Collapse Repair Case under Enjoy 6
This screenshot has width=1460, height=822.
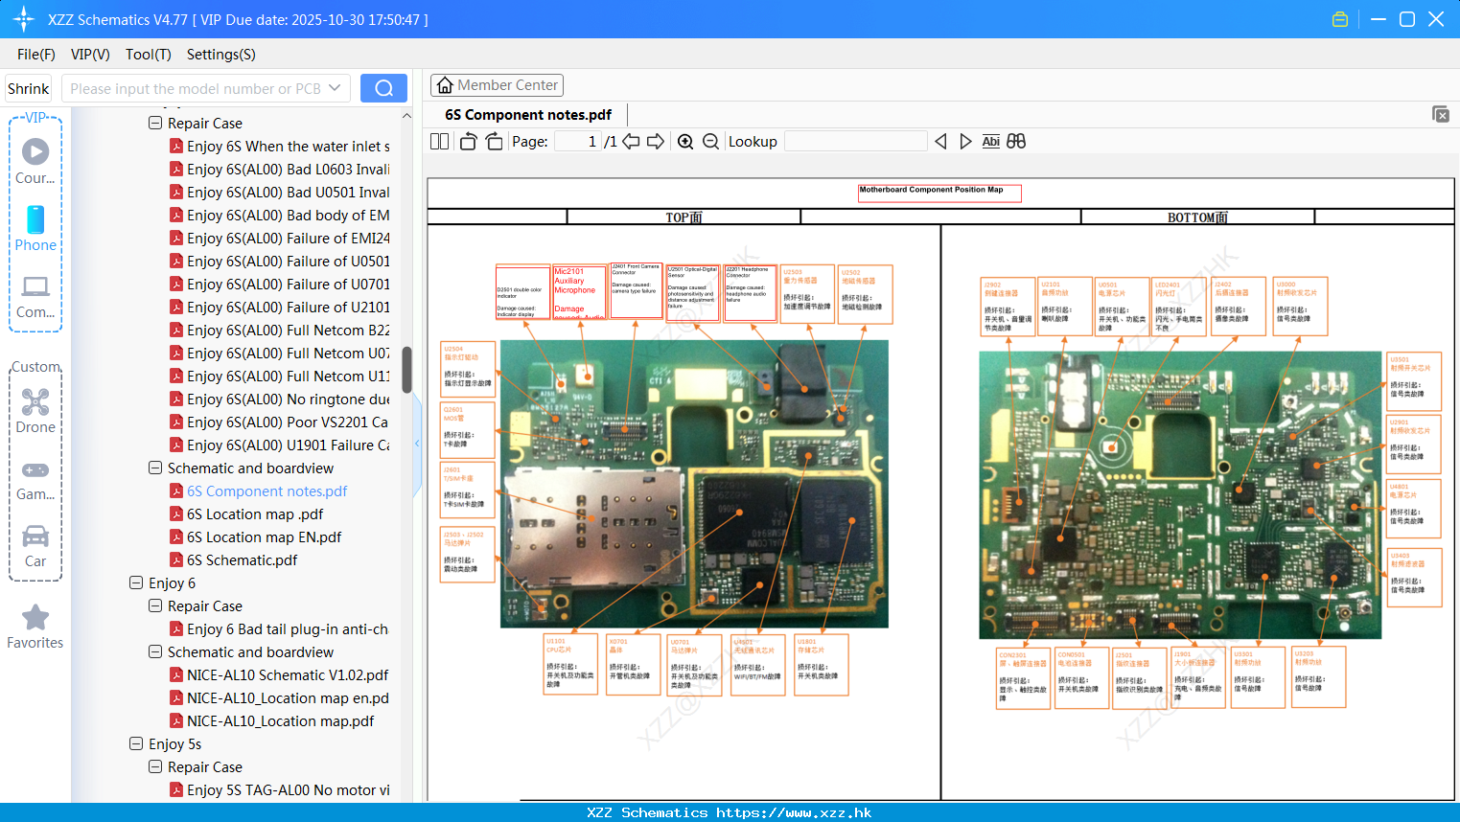(155, 605)
